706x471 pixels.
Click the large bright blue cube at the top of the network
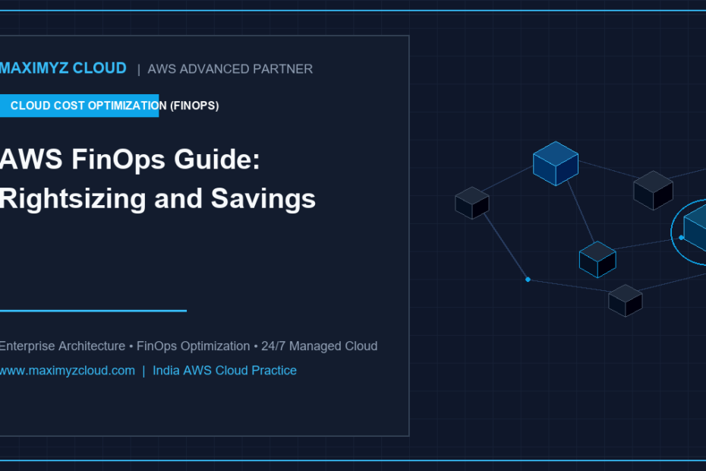(x=556, y=163)
